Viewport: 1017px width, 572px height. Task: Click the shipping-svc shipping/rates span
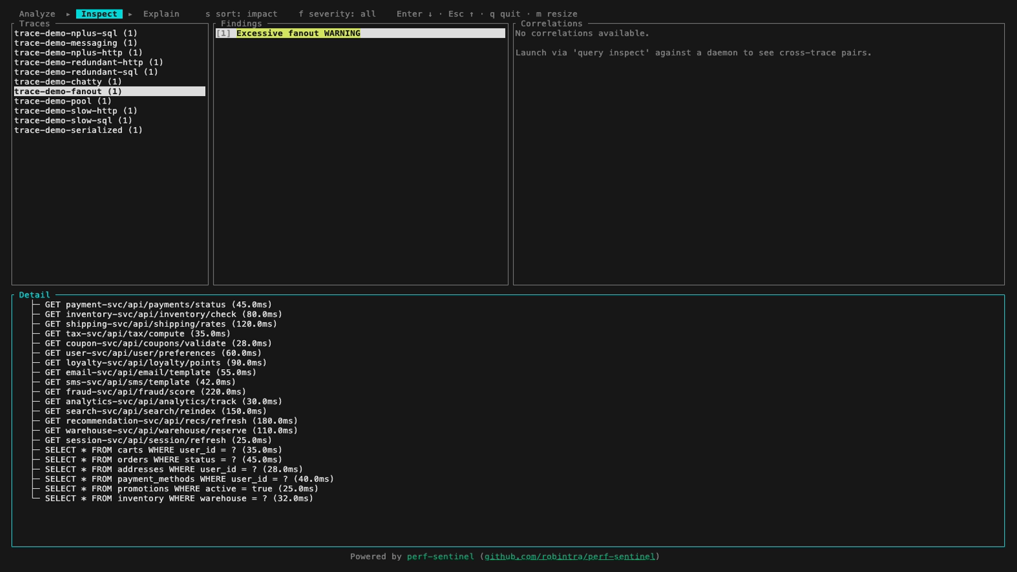tap(161, 324)
